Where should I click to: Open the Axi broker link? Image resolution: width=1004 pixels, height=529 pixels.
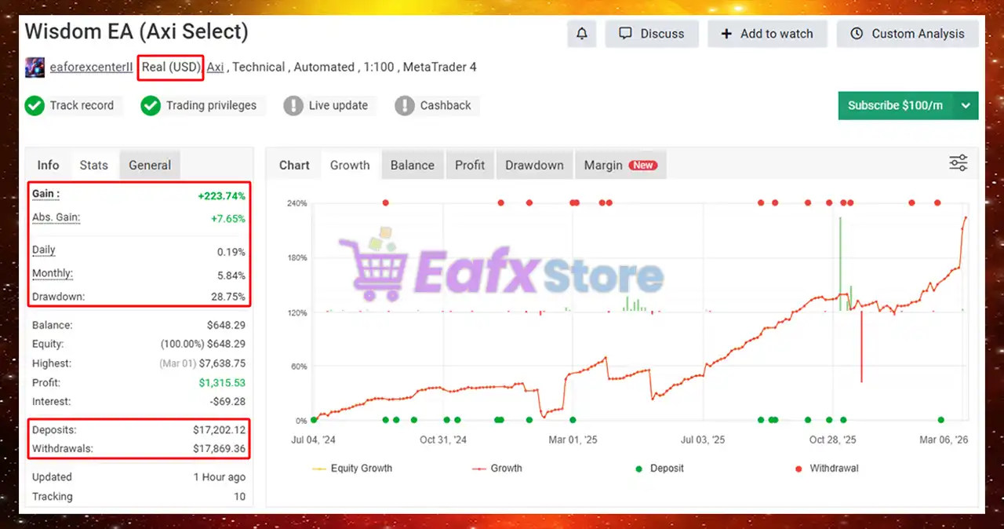215,67
